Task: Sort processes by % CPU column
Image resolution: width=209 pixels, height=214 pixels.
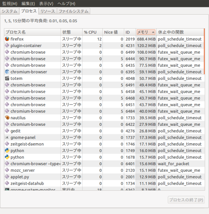Action: coord(93,32)
